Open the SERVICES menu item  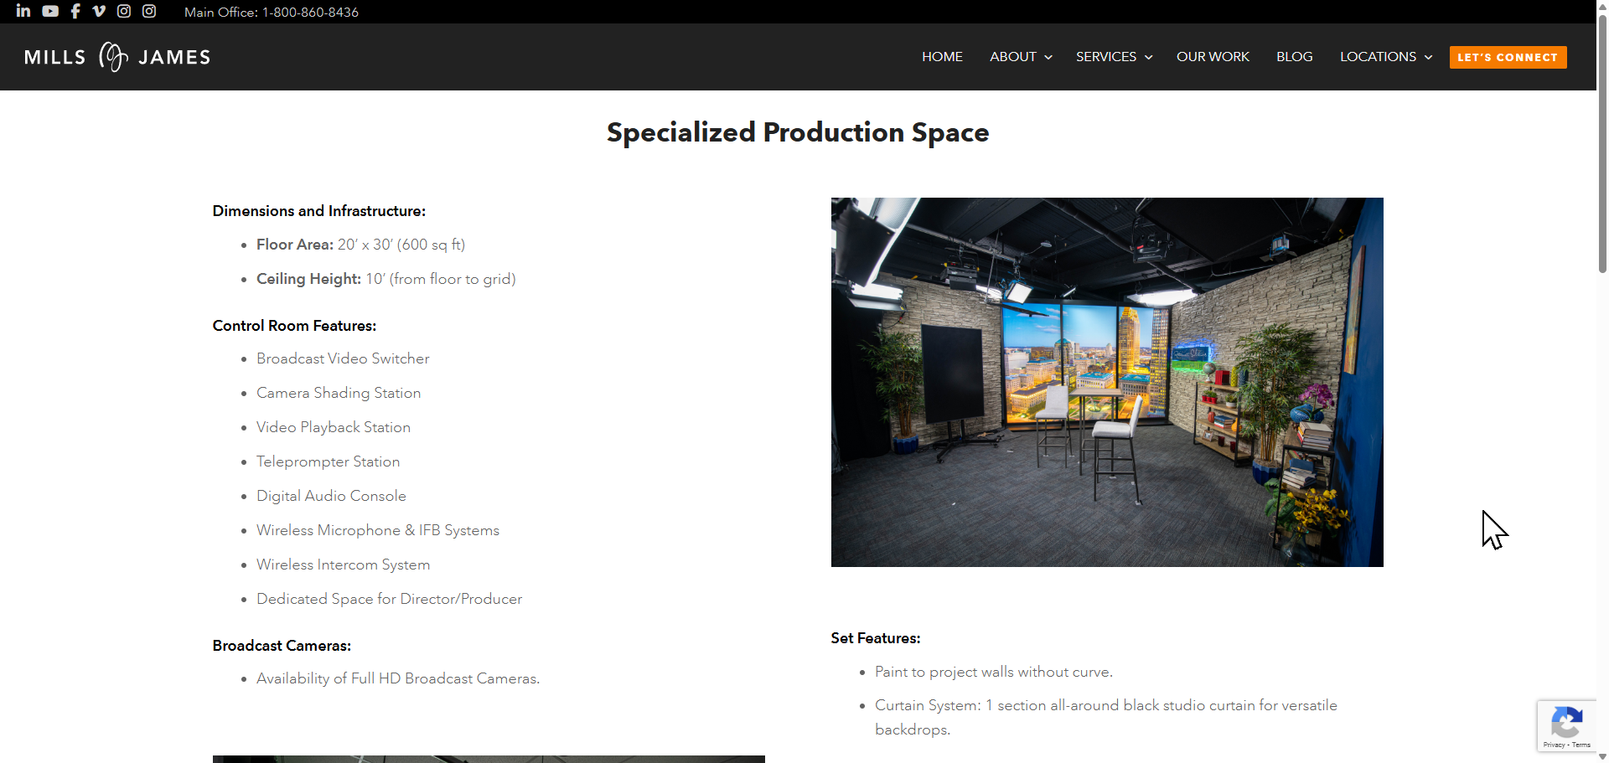[x=1105, y=57]
